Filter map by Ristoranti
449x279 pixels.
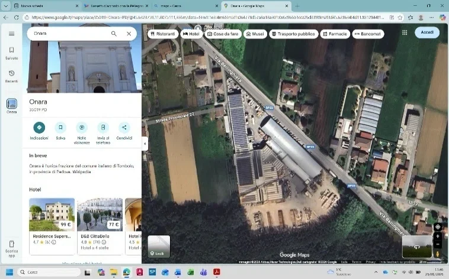pyautogui.click(x=163, y=34)
